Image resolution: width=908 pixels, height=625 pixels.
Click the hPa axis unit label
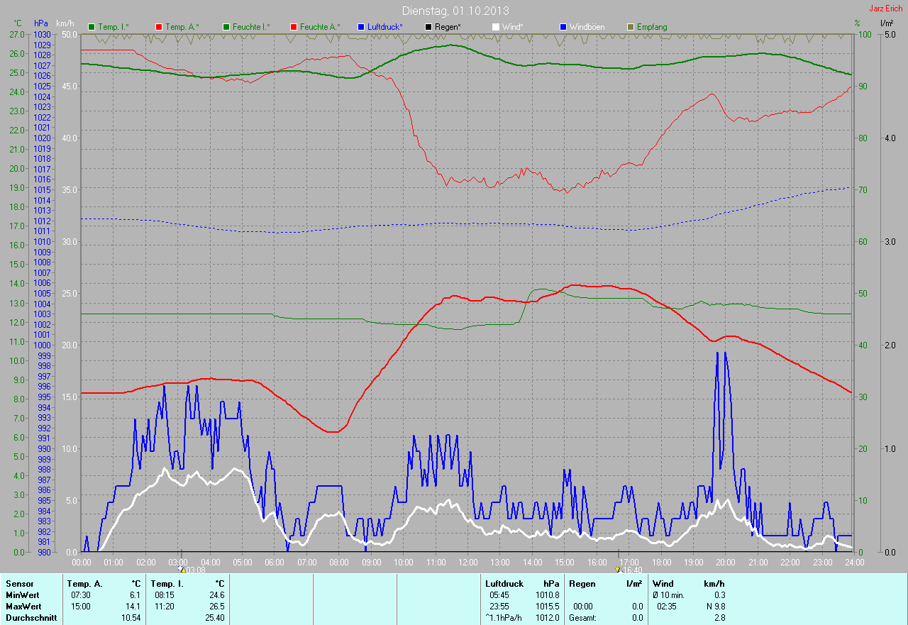(40, 23)
